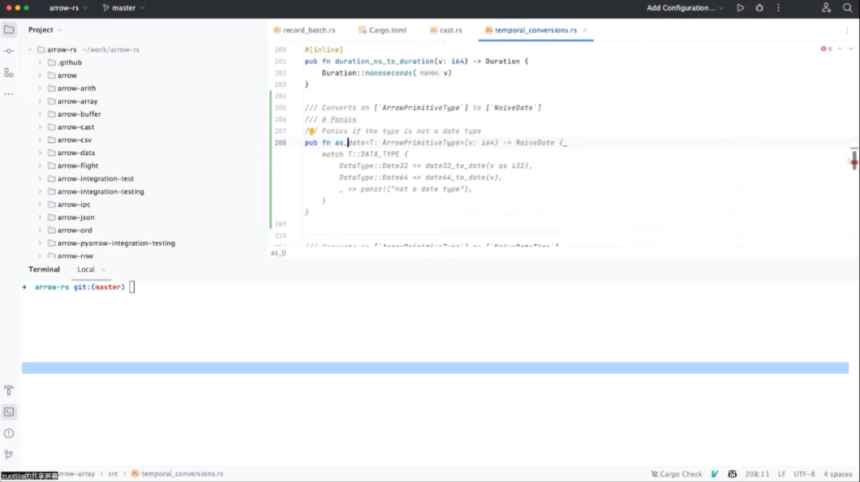Click the Copilot status bar icon
860x482 pixels.
(733, 474)
